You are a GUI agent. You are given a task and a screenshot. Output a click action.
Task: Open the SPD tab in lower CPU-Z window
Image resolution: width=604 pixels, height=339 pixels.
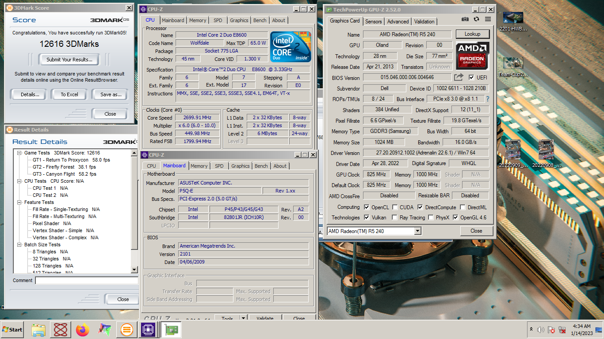tap(219, 166)
